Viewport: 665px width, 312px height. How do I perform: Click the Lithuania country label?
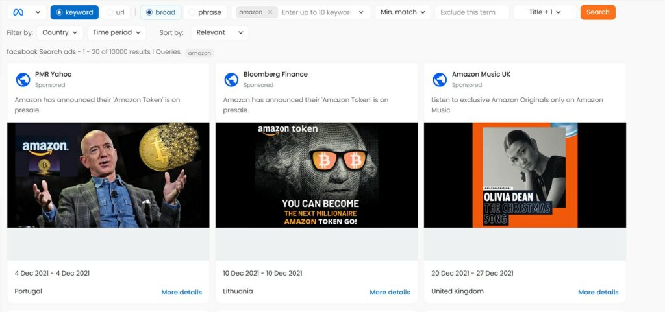tap(238, 291)
